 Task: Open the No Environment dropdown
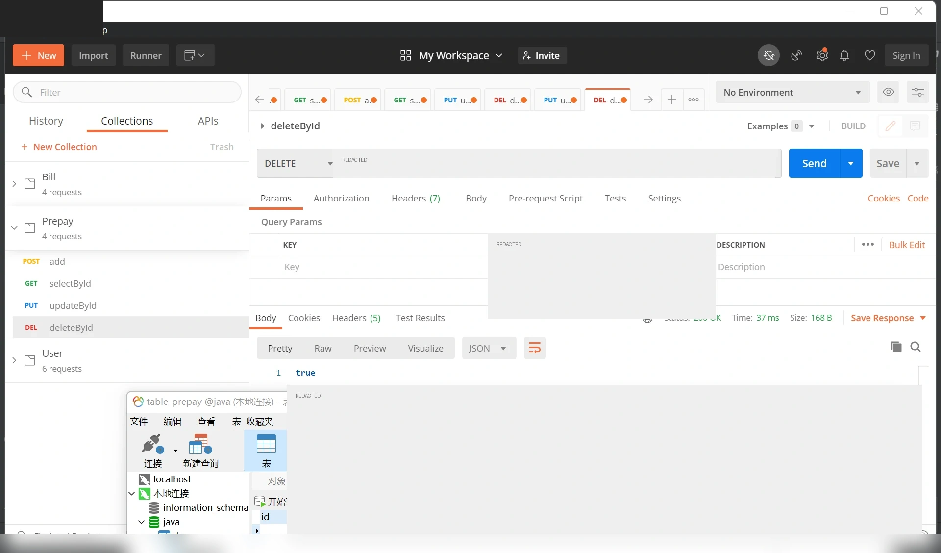pyautogui.click(x=792, y=92)
